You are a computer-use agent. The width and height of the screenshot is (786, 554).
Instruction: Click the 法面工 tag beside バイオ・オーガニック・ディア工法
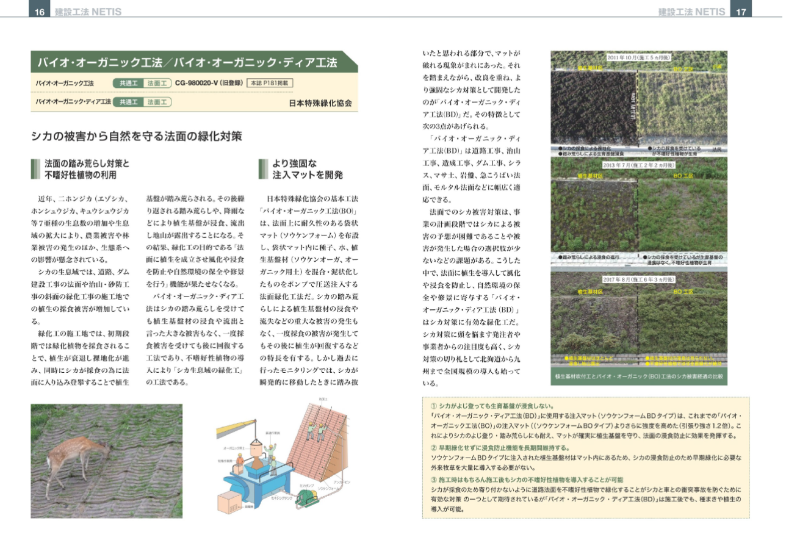point(157,102)
